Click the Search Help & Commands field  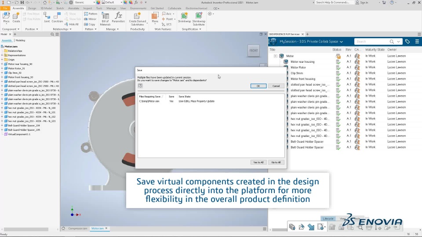coord(334,3)
